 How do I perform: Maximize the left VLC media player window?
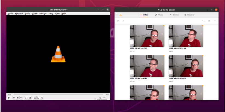tap(103, 10)
